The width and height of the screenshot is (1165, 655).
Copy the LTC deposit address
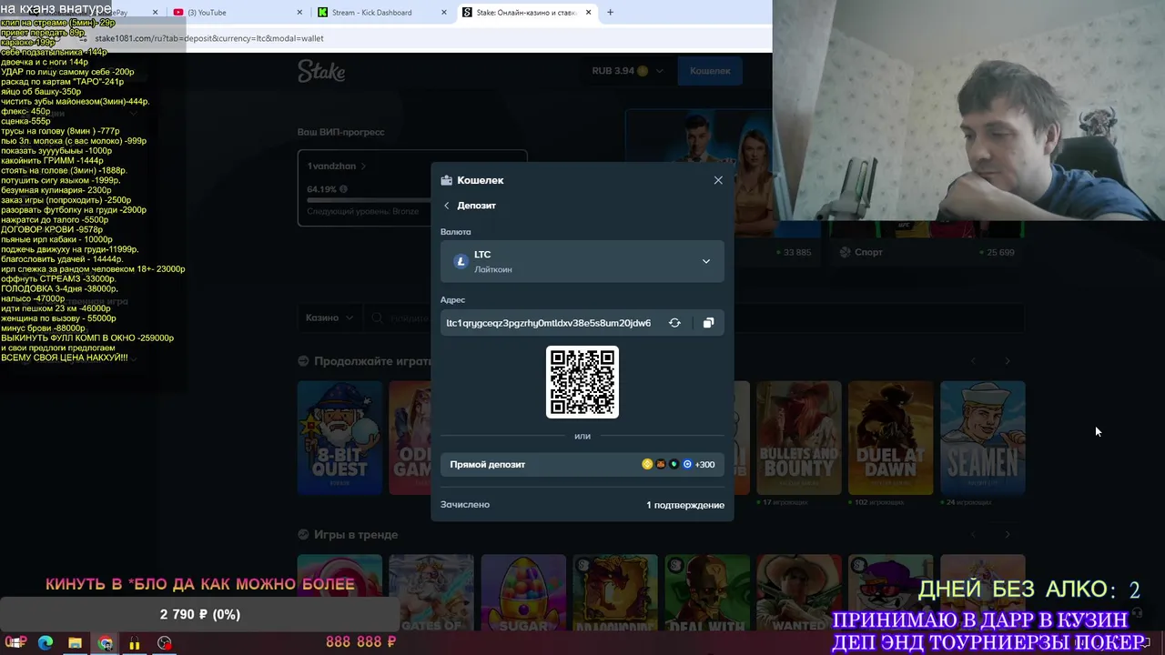pyautogui.click(x=708, y=323)
